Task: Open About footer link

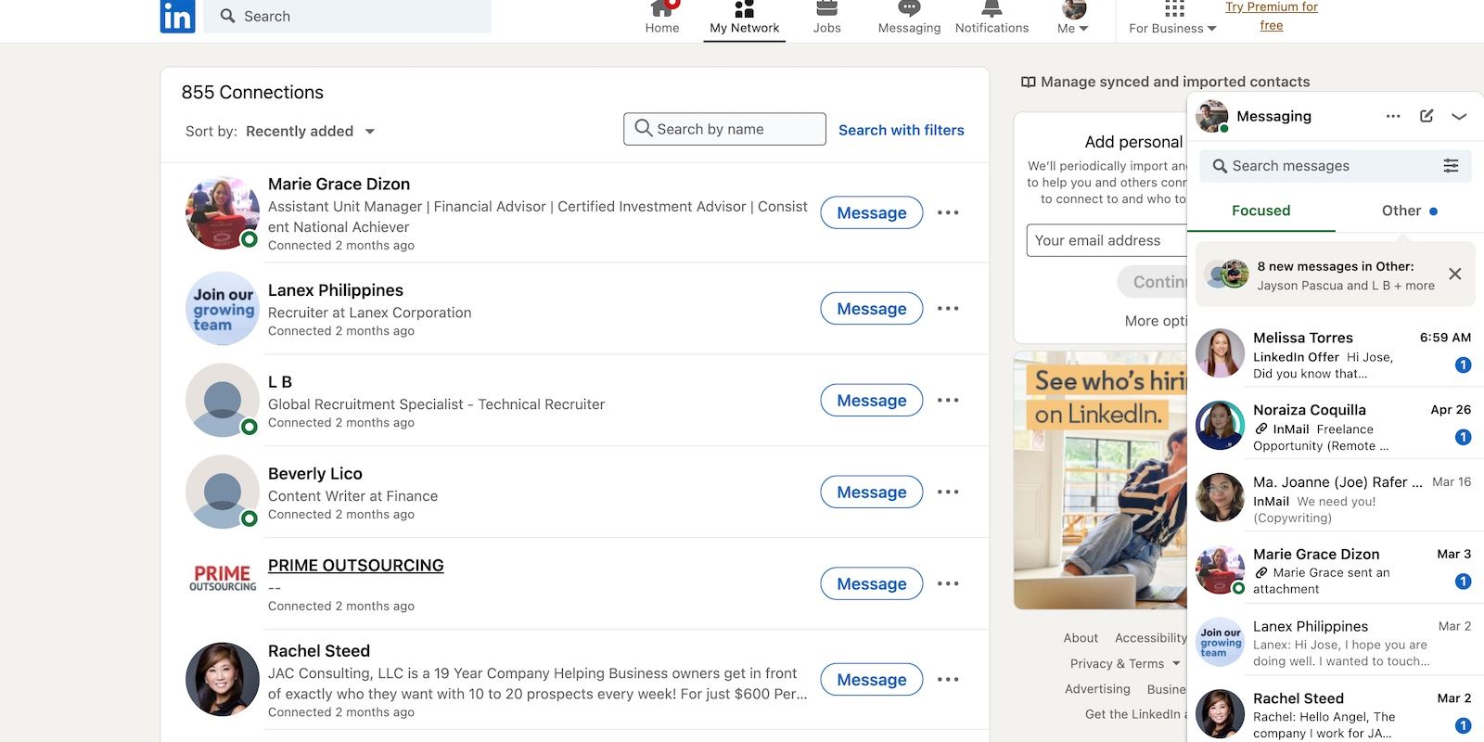Action: (x=1081, y=637)
